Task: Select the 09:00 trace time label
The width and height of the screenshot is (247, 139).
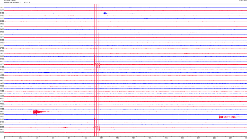Action: [x=2, y=56]
